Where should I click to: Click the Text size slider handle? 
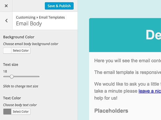(12, 77)
